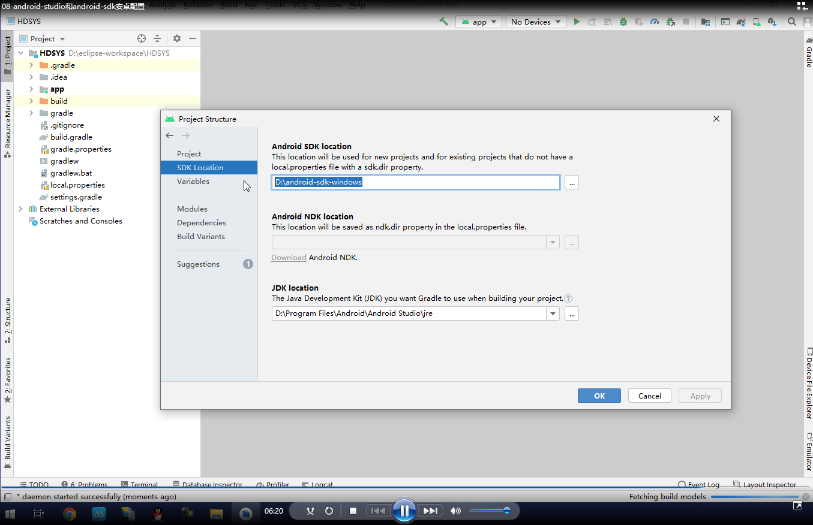Image resolution: width=813 pixels, height=525 pixels.
Task: Open the 7: Structure side tab
Action: click(x=8, y=320)
